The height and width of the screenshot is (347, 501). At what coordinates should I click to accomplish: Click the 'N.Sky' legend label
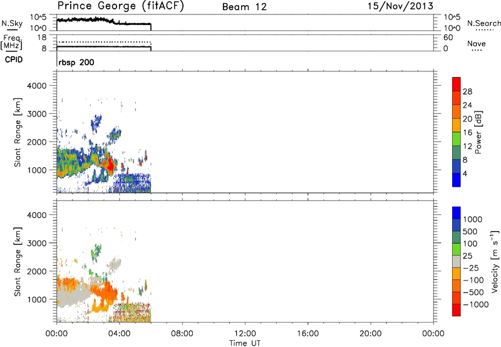click(12, 23)
